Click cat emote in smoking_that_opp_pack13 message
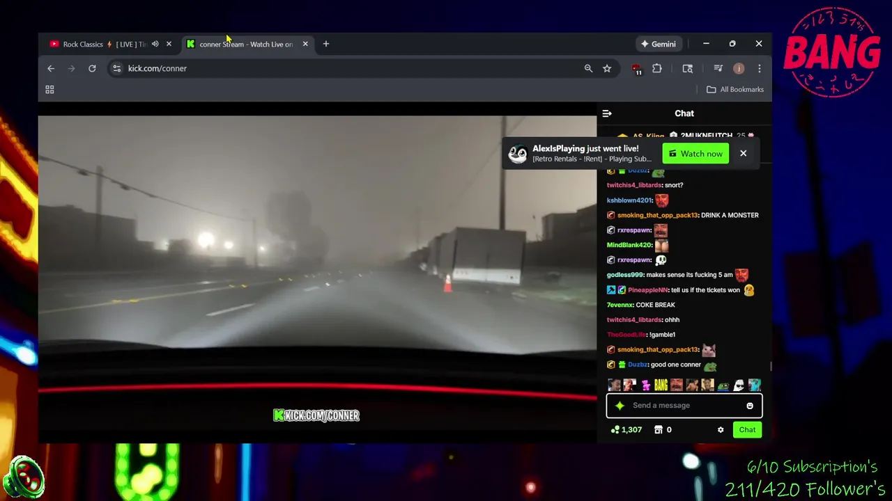The height and width of the screenshot is (501, 892). pyautogui.click(x=709, y=350)
